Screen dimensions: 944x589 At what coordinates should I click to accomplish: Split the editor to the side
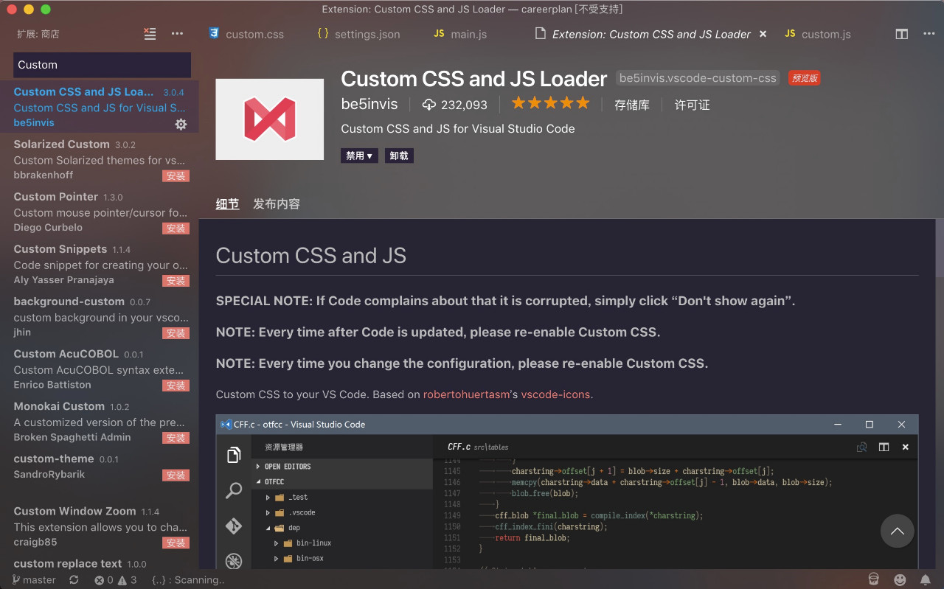coord(901,34)
